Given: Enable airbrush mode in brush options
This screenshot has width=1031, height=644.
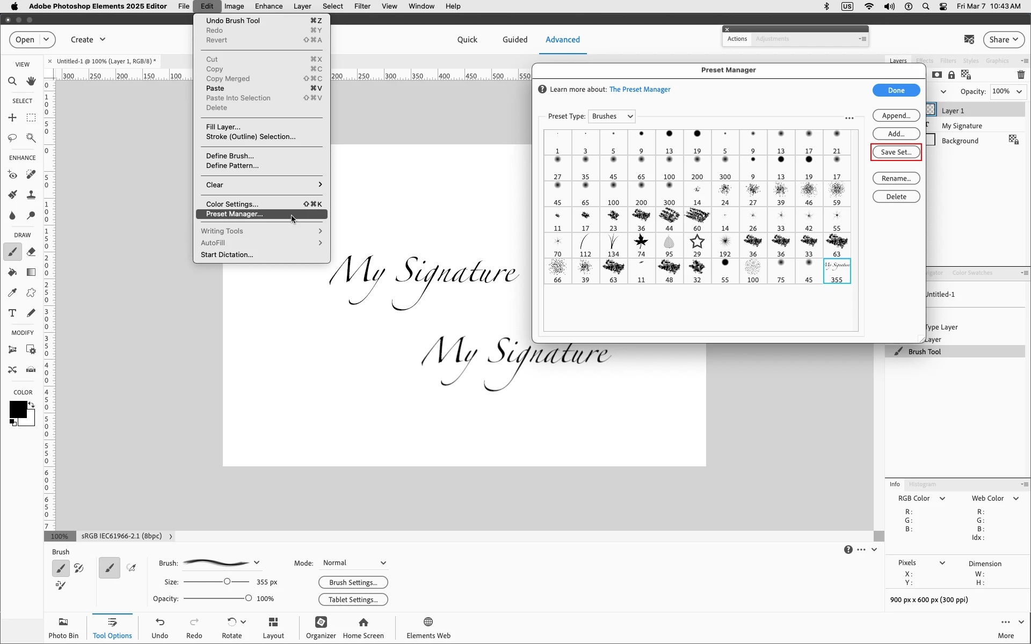Looking at the screenshot, I should click(x=132, y=567).
